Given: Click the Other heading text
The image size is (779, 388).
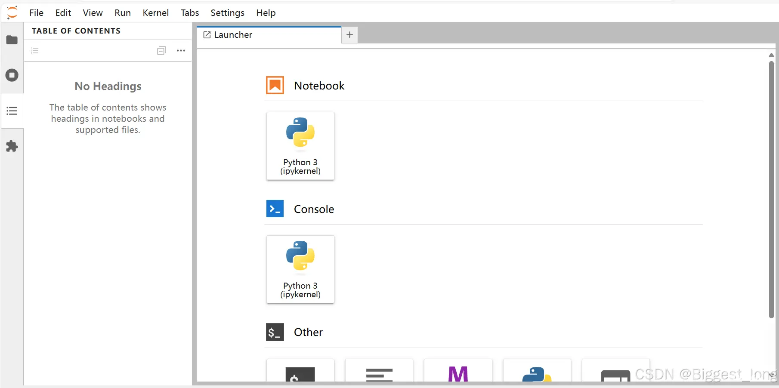Looking at the screenshot, I should click(309, 332).
